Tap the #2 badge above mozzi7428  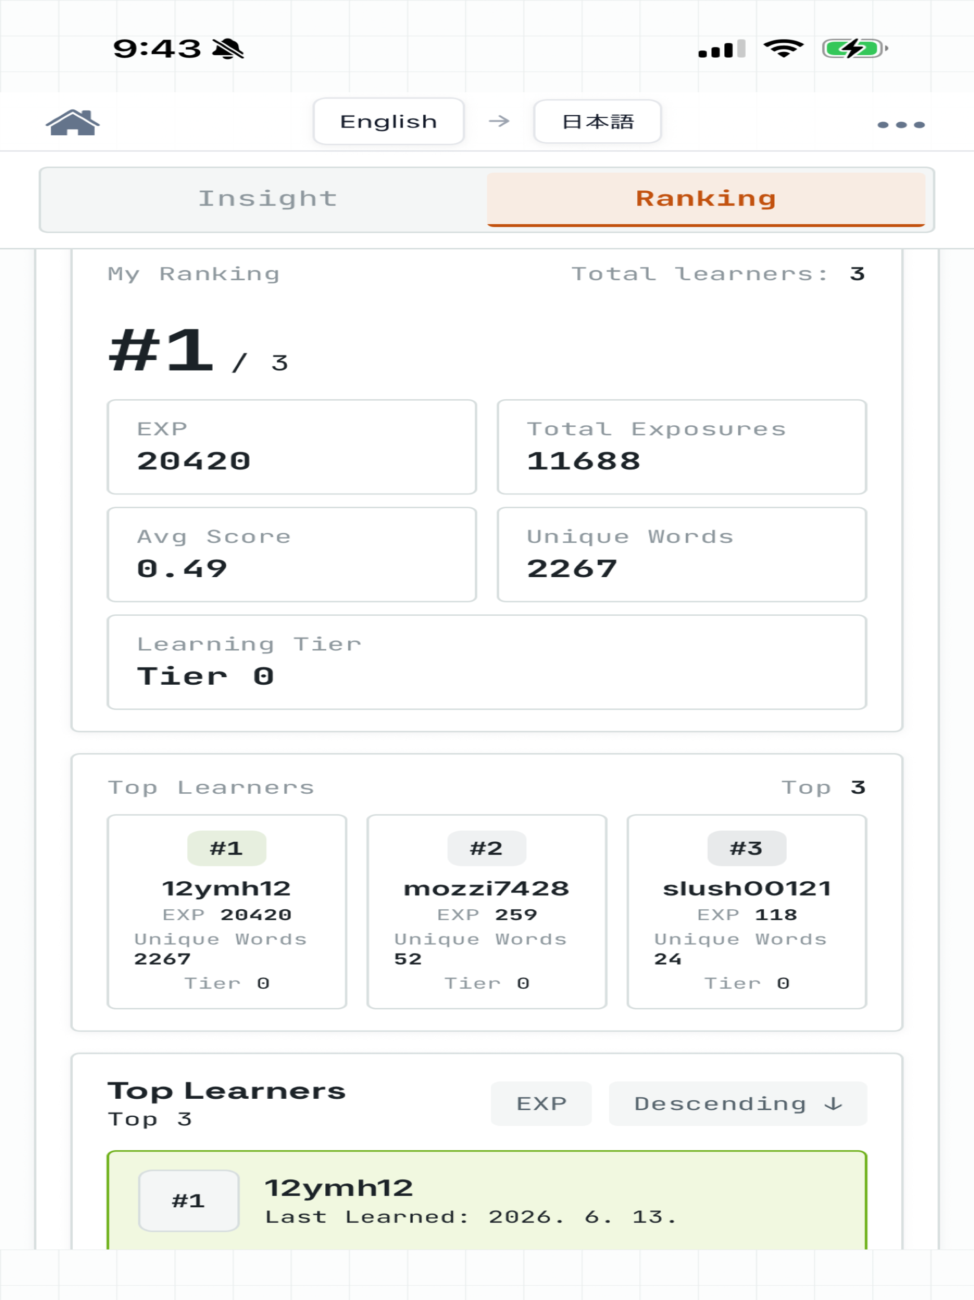point(487,848)
